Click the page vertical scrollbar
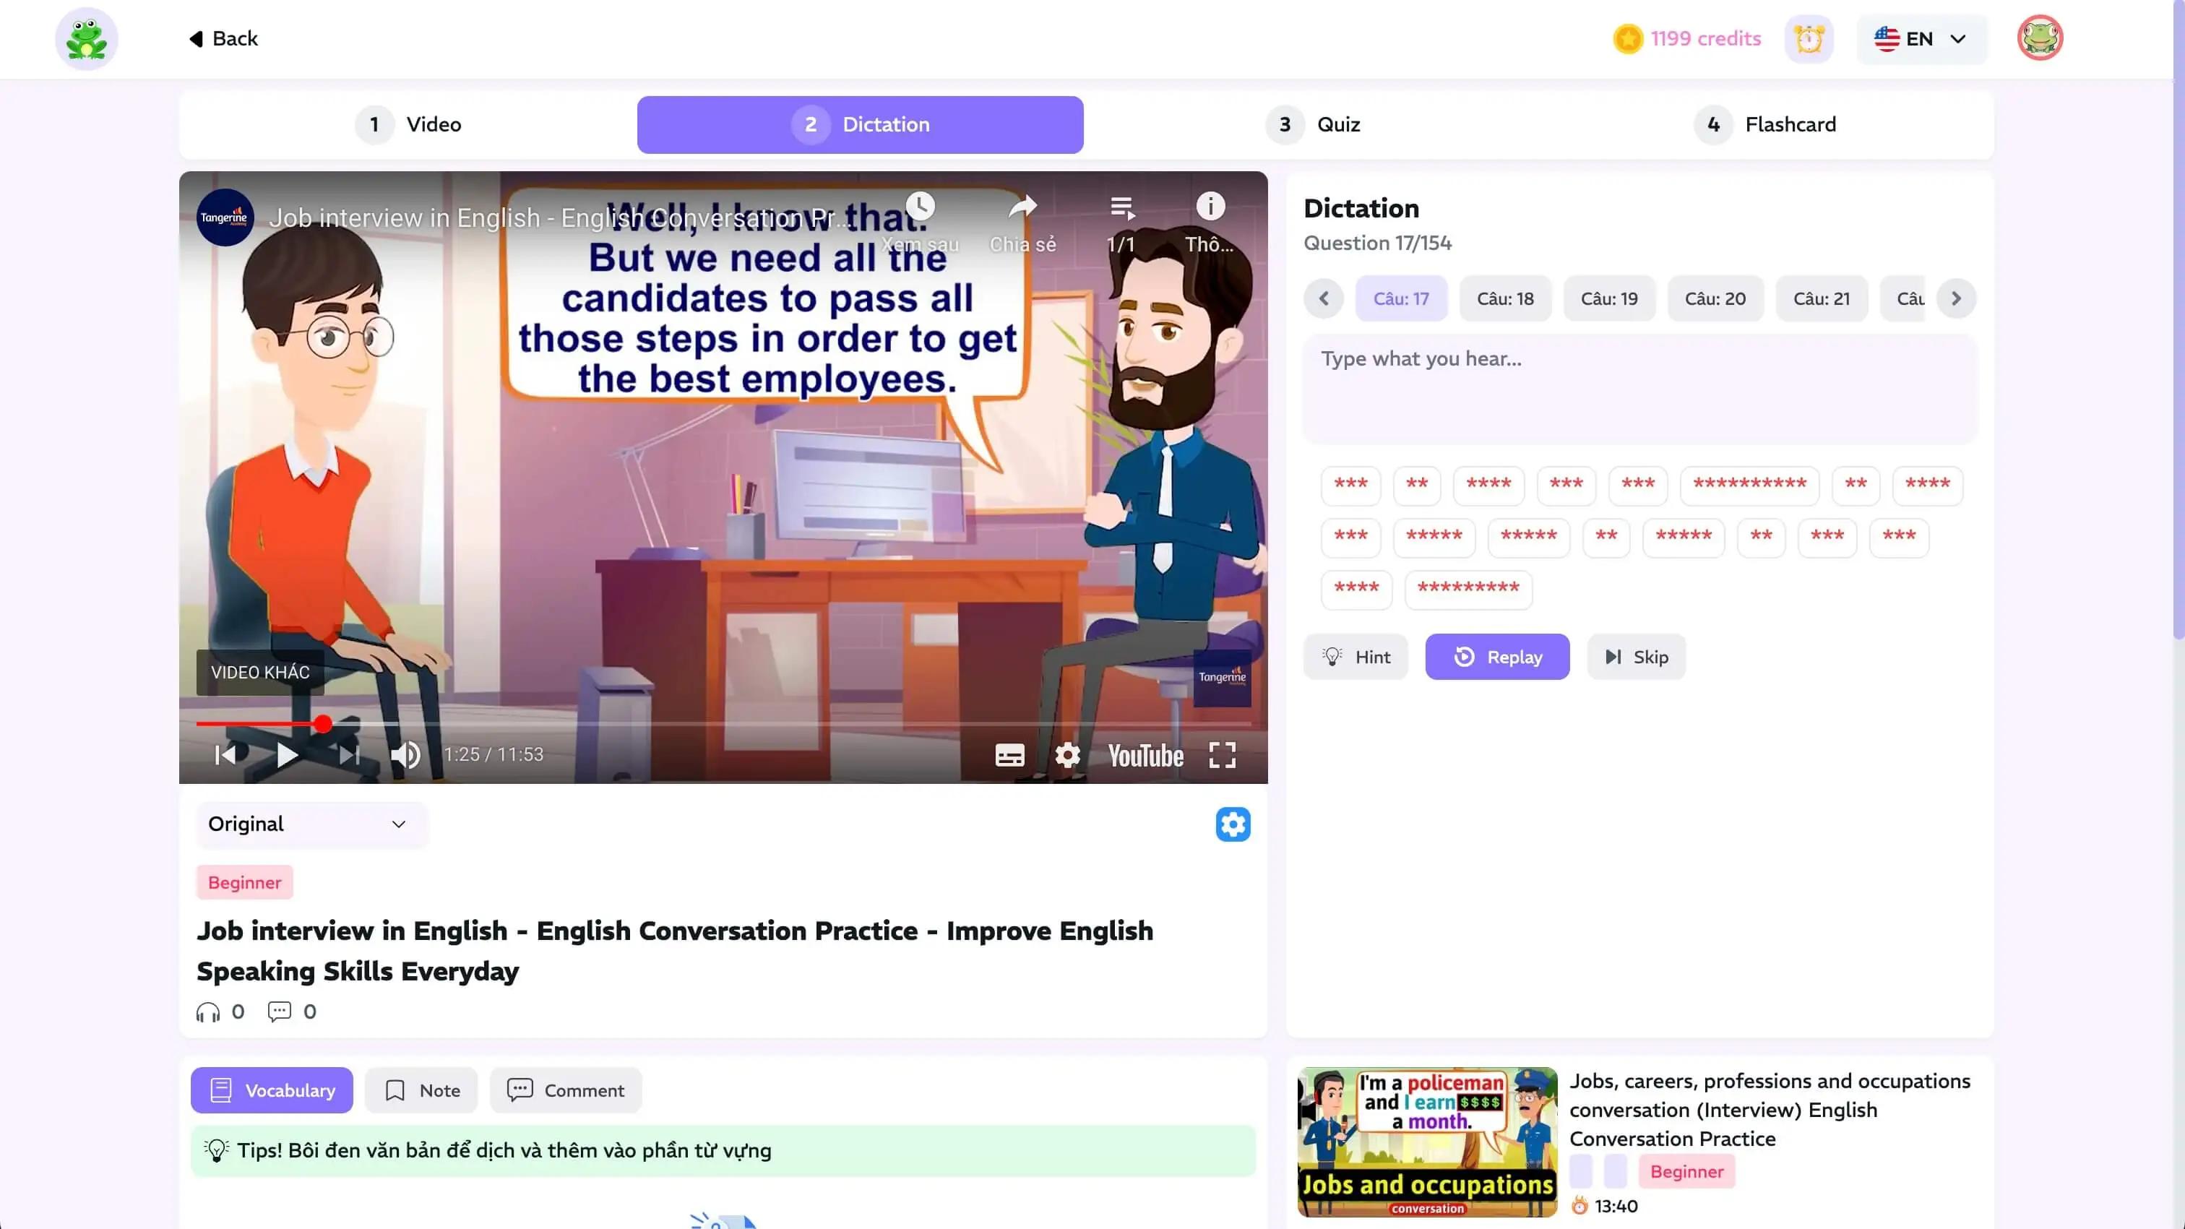 pos(2178,322)
